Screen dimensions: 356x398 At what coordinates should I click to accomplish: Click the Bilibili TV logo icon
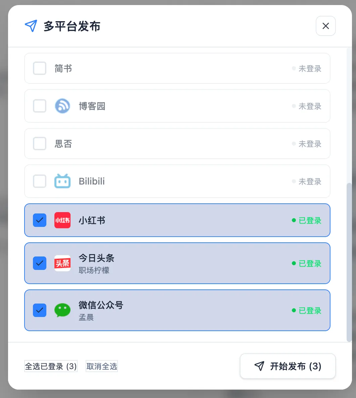[62, 181]
